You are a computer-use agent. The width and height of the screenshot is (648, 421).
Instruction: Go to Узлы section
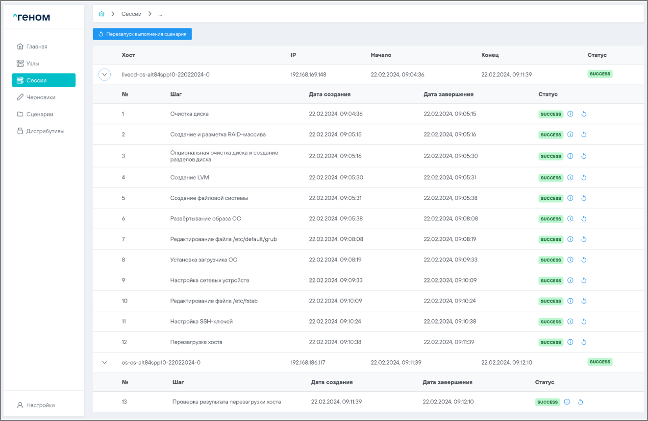pyautogui.click(x=32, y=64)
